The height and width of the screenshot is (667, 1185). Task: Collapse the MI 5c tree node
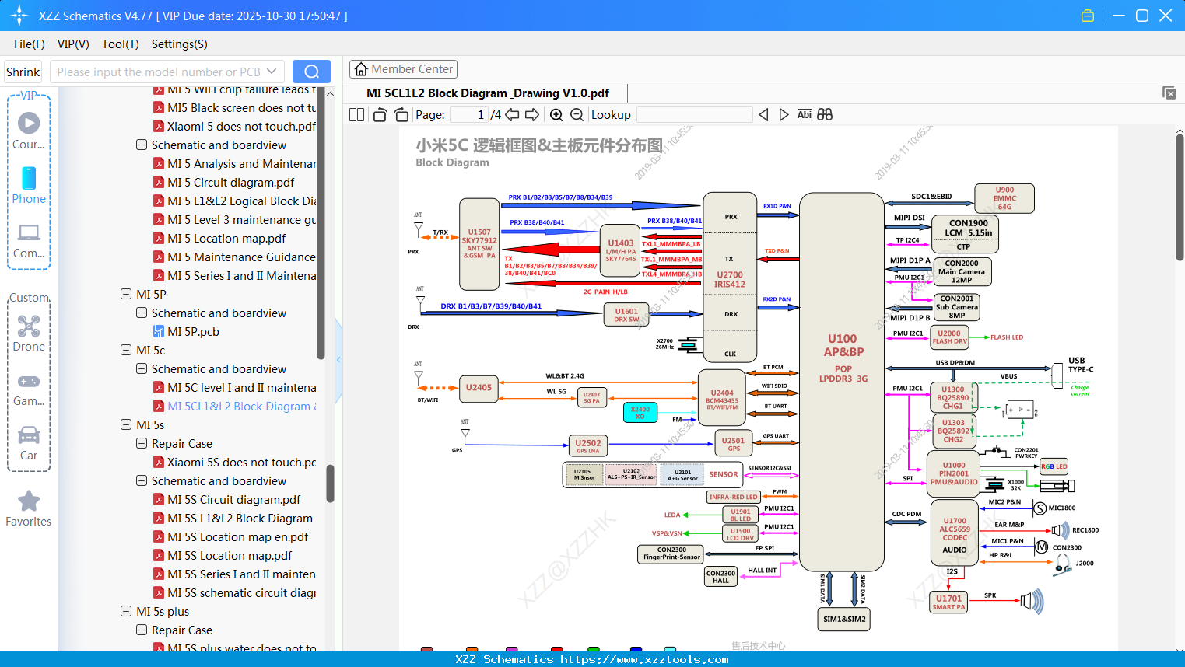[x=125, y=350]
